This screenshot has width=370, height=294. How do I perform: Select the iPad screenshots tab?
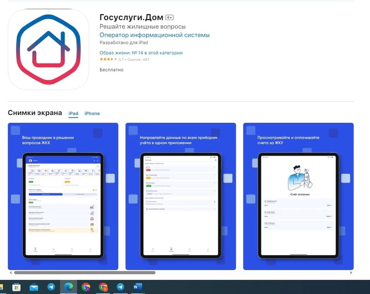(x=73, y=114)
